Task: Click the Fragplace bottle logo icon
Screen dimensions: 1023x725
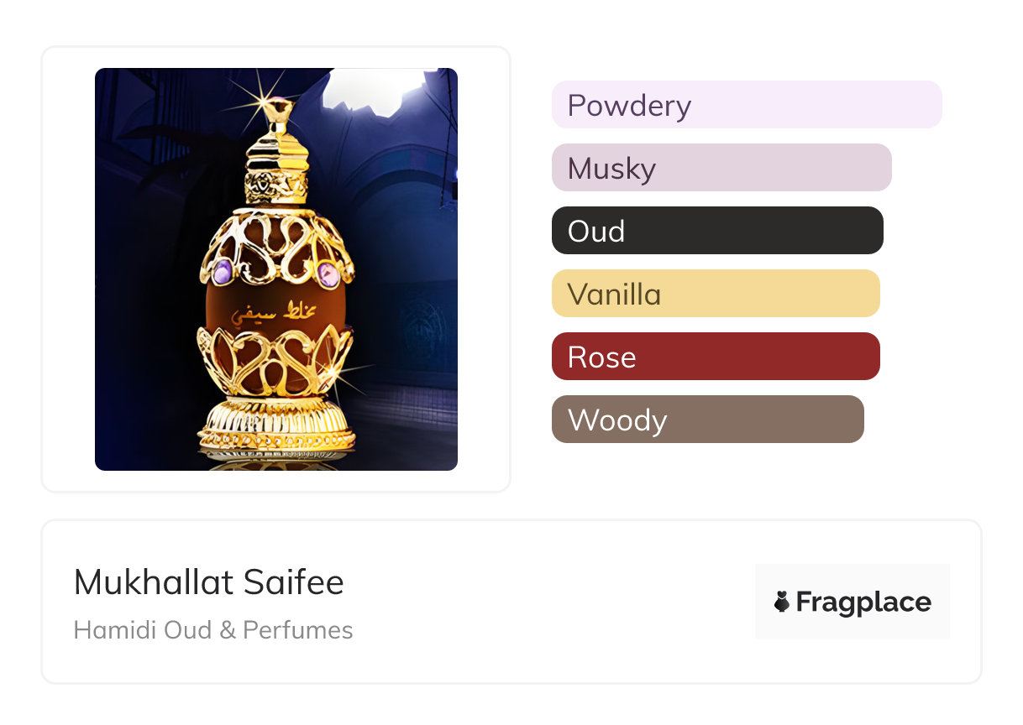Action: tap(782, 602)
